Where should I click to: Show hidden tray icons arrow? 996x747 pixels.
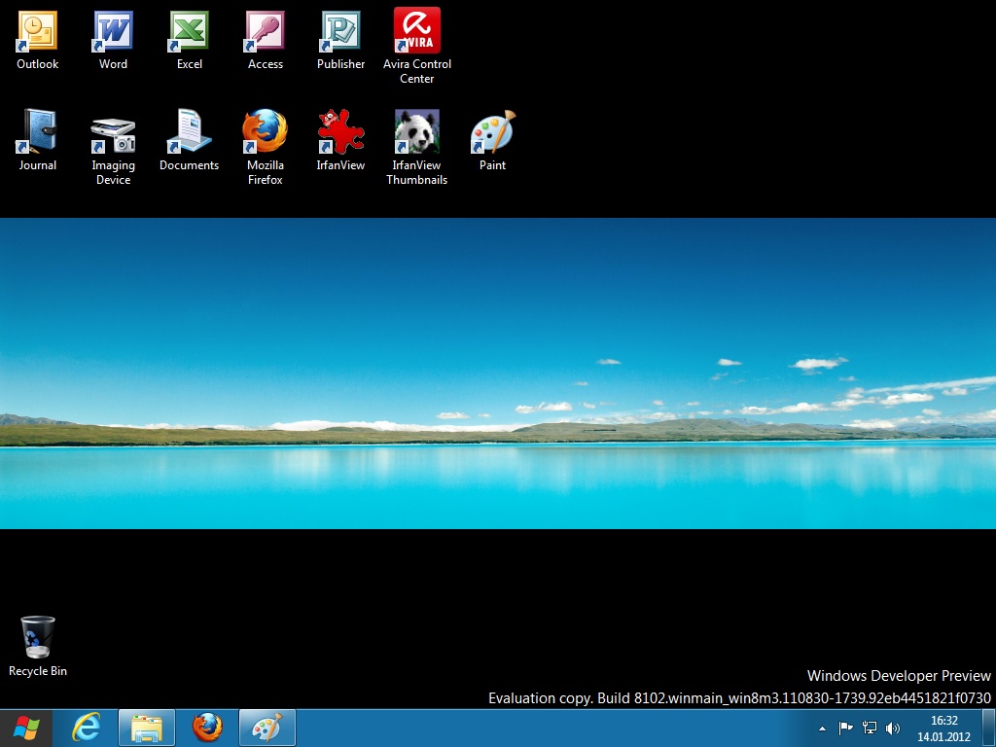822,729
